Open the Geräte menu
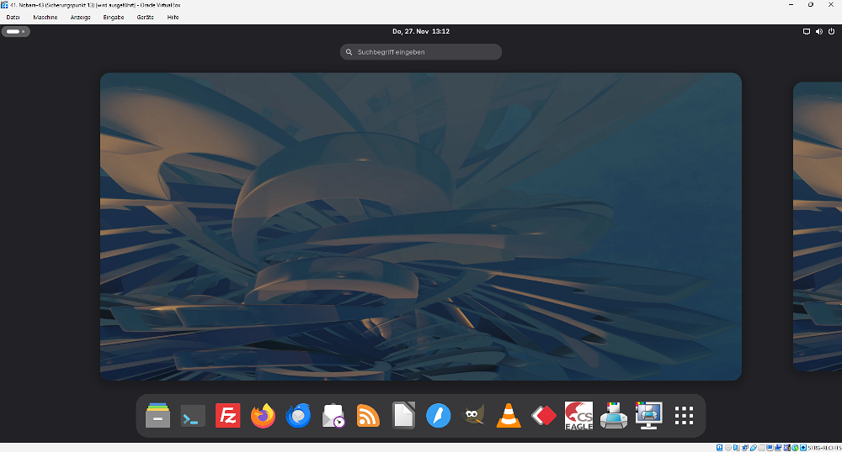Screen dimensions: 842x452 tap(145, 17)
